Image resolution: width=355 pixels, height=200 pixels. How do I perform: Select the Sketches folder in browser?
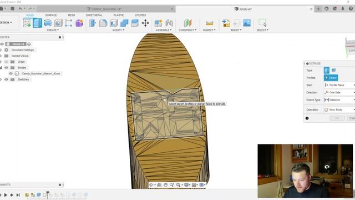pyautogui.click(x=23, y=79)
